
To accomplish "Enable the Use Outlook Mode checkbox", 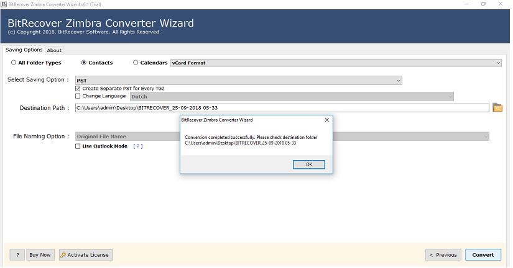I will (x=78, y=146).
